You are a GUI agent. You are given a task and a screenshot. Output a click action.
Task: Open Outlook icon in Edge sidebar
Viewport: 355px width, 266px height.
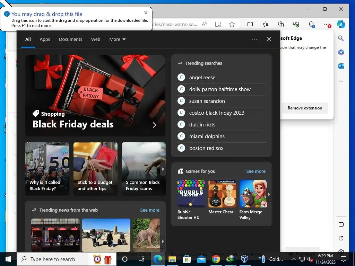pos(341,66)
